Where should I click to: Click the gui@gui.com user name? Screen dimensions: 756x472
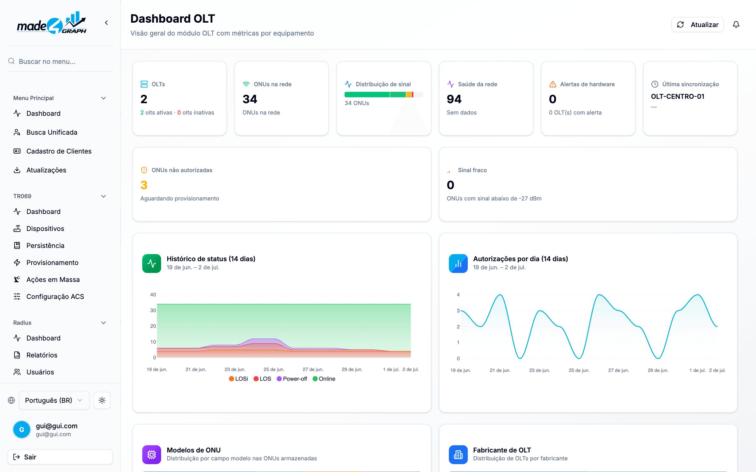(57, 426)
